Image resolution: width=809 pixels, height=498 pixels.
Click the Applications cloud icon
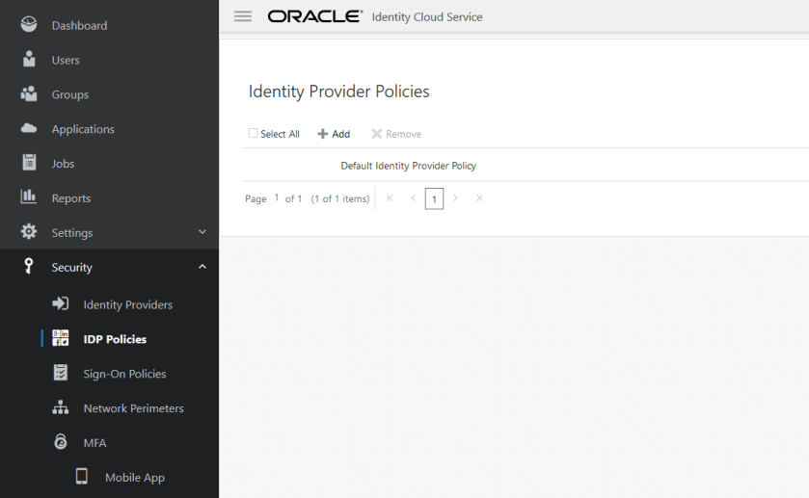pyautogui.click(x=29, y=129)
